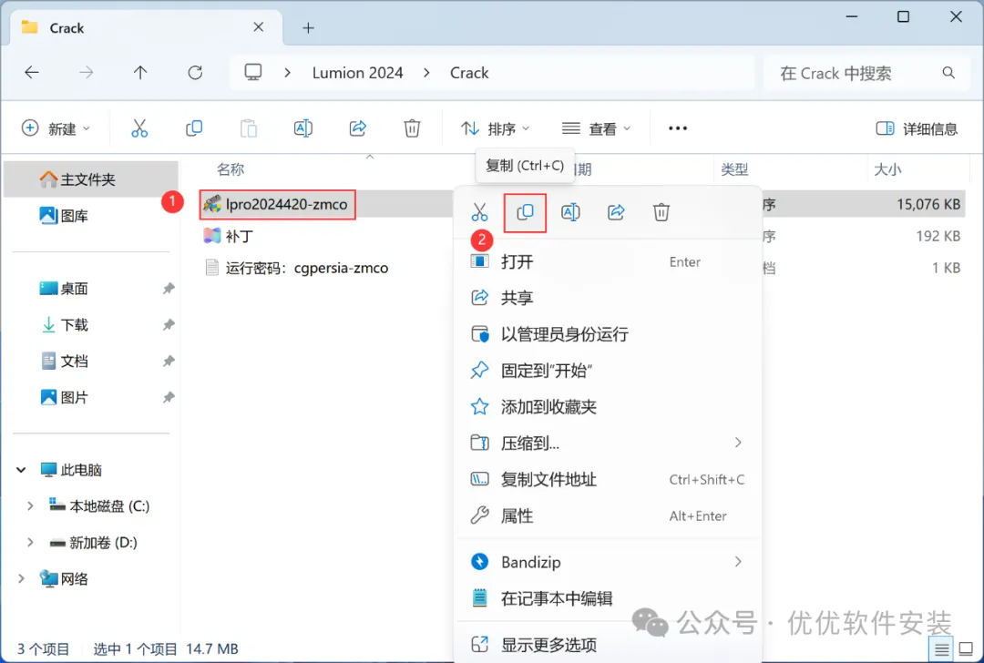The width and height of the screenshot is (984, 663).
Task: Expand the Bandizip submenu arrow
Action: [738, 561]
